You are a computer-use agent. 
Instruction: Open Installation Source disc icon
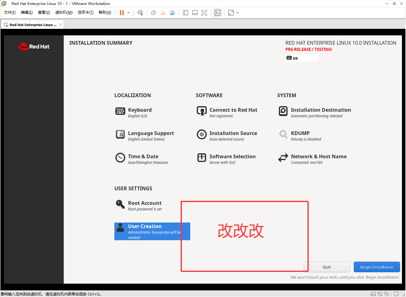click(x=202, y=134)
